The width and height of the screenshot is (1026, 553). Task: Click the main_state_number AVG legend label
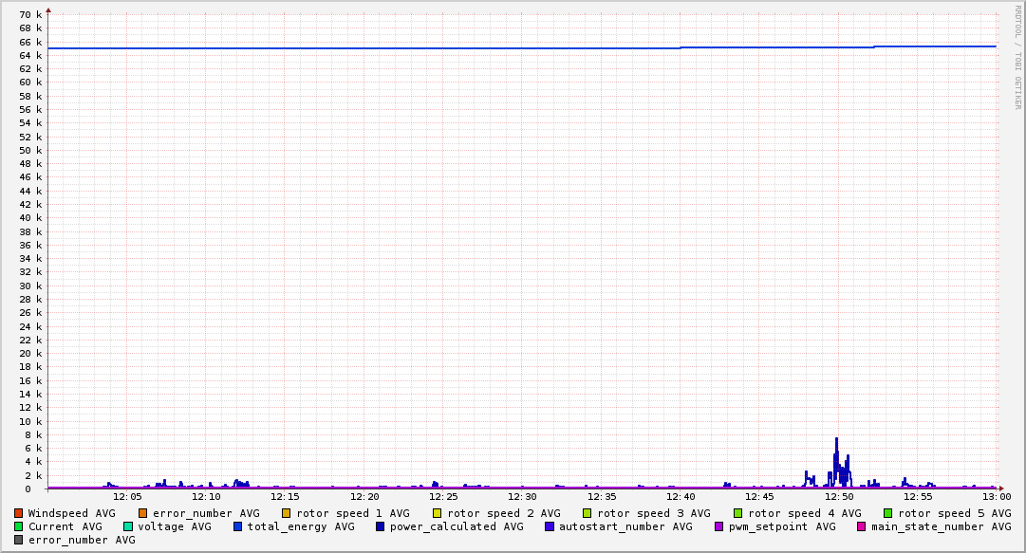click(941, 526)
